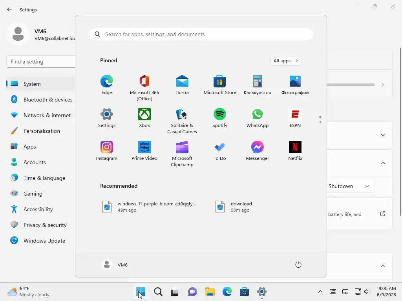Open the volume control in system tray
Screen dimensions: 402x301
click(367, 292)
